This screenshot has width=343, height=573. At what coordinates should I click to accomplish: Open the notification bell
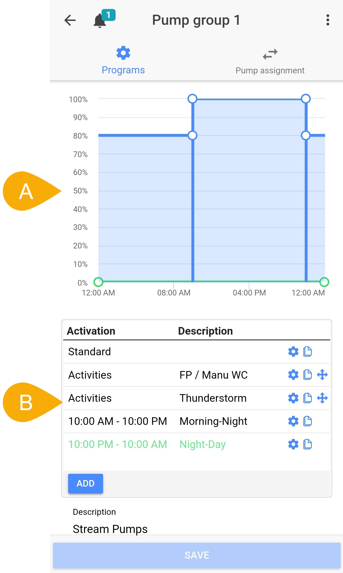click(100, 21)
